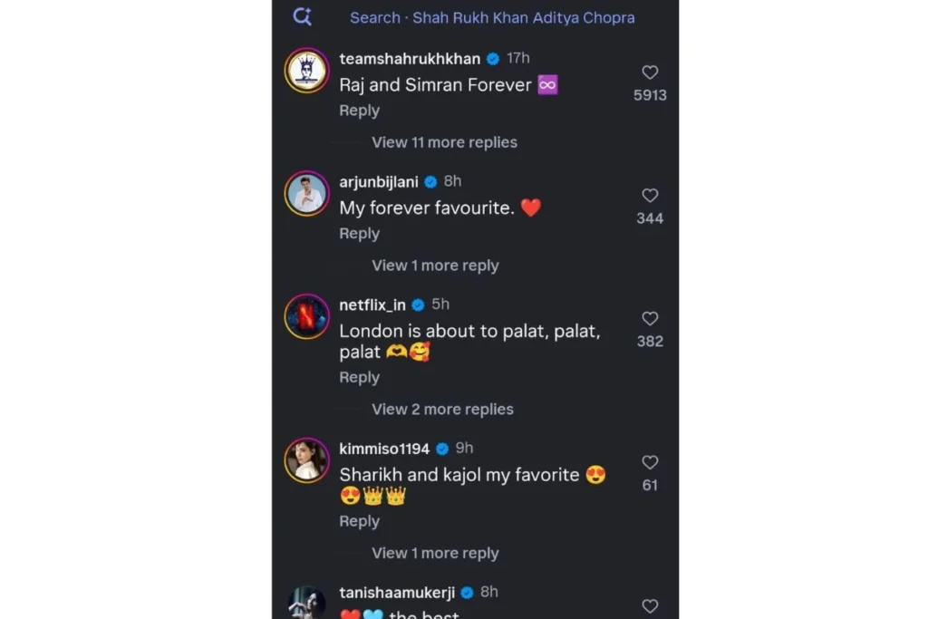
Task: Heart the kimmiso1194 comment
Action: tap(650, 462)
